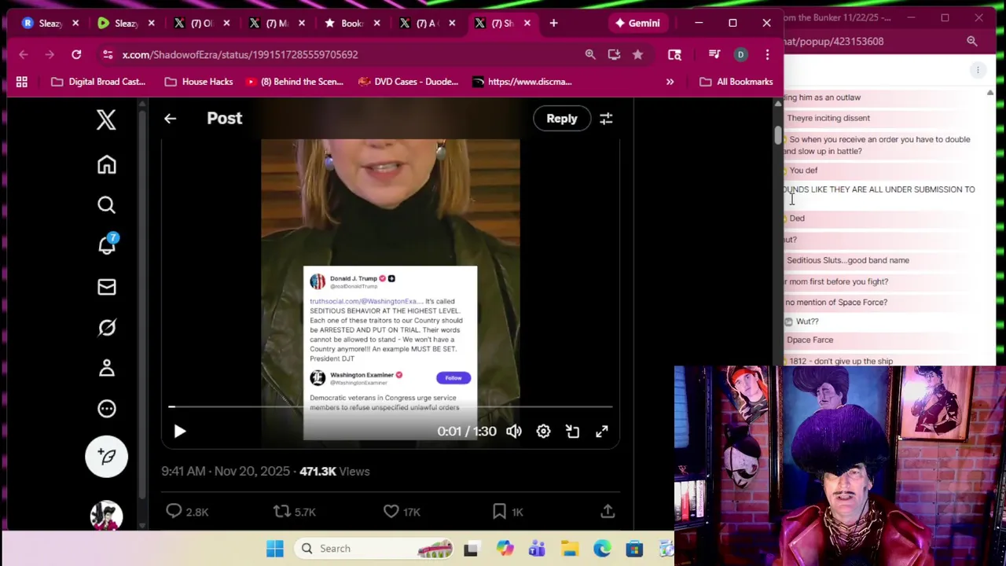The image size is (1006, 566).
Task: Open a new tab with plus
Action: click(x=553, y=23)
